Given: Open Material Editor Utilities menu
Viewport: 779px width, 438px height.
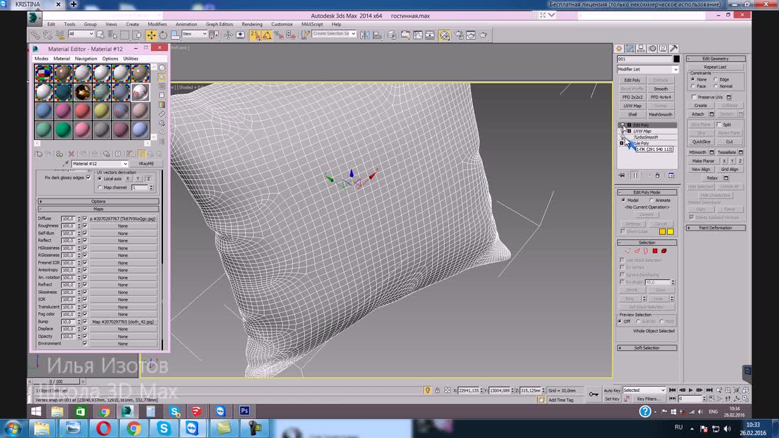Looking at the screenshot, I should click(x=131, y=59).
